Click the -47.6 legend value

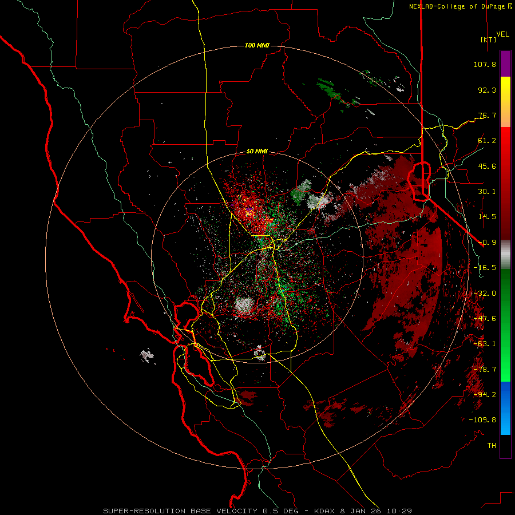pos(485,319)
